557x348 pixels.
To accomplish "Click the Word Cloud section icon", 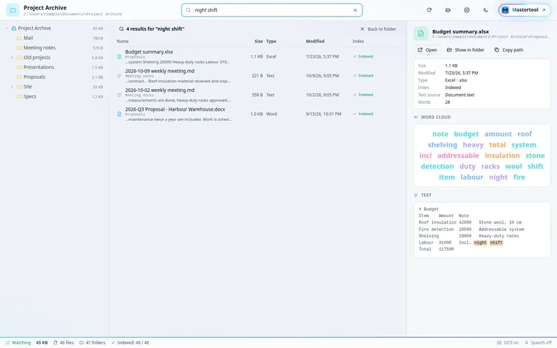I will (x=416, y=117).
